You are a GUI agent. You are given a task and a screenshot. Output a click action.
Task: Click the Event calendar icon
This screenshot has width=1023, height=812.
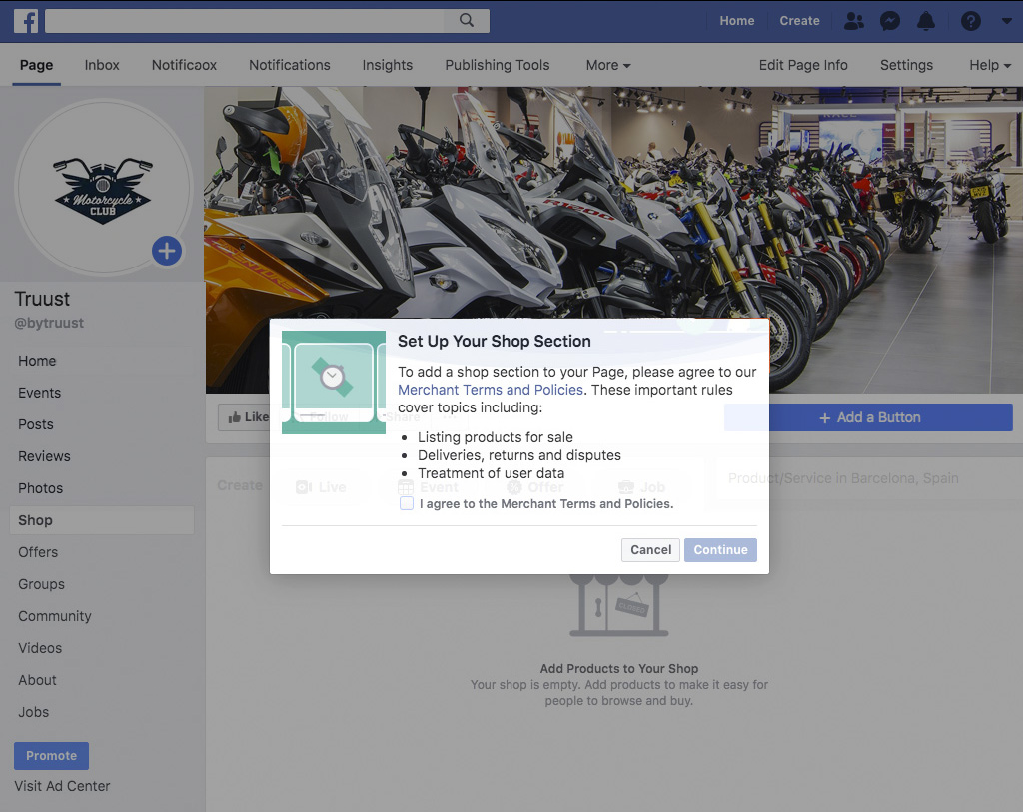(406, 487)
